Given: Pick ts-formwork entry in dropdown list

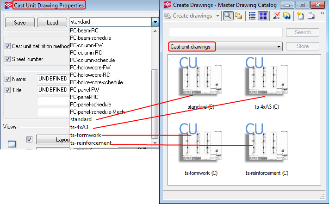Looking at the screenshot, I should [x=86, y=135].
